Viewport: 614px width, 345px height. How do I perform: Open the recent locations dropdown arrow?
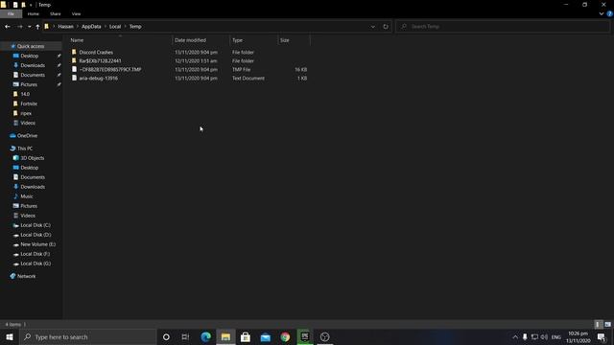[30, 27]
